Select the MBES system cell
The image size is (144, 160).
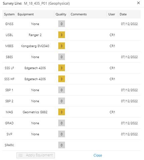pyautogui.click(x=9, y=46)
